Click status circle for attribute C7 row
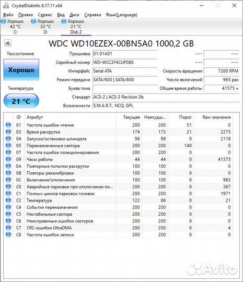 click(8, 228)
